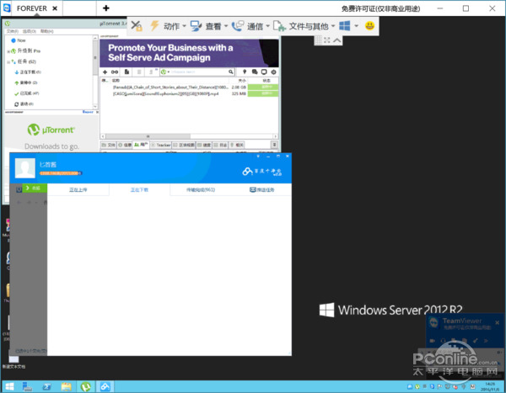Click the lightbulb icon in µTorrent toolbar
Screen dimensions: 506x393
pos(245,72)
